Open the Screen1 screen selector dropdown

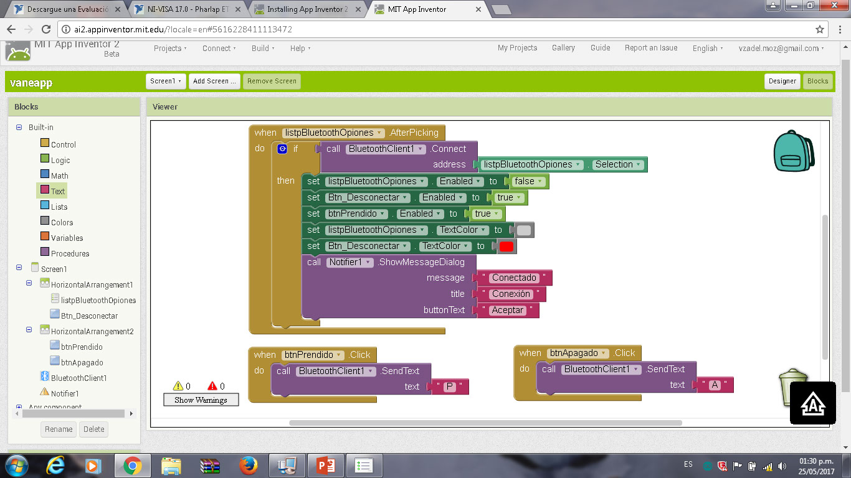[166, 81]
